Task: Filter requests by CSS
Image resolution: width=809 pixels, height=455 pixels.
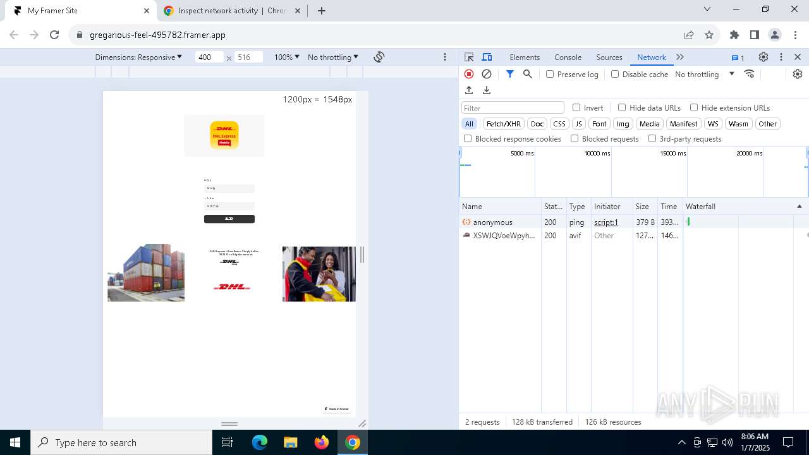Action: [559, 124]
